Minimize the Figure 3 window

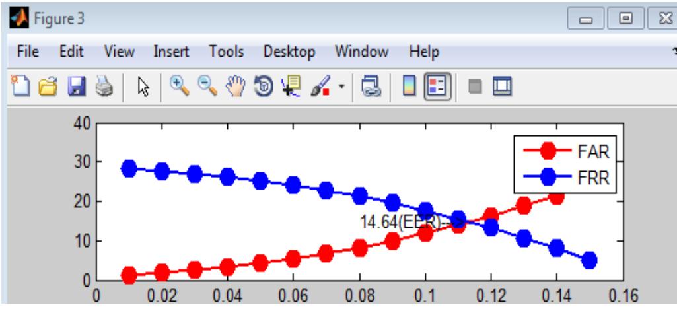(x=585, y=19)
